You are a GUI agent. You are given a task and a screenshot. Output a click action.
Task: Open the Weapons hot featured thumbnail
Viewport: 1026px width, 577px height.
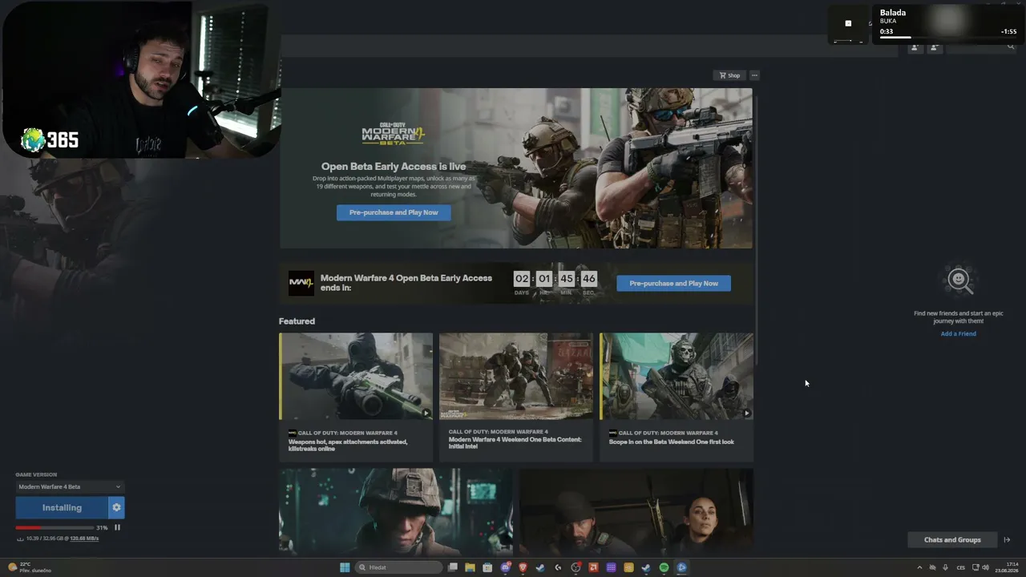[x=356, y=376]
